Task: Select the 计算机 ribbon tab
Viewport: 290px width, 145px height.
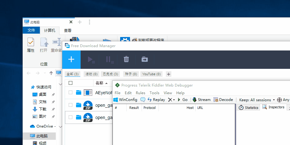Action: point(50,31)
